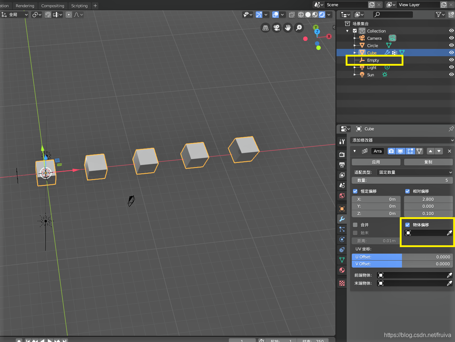Open the World properties tab
455x342 pixels.
point(342,196)
